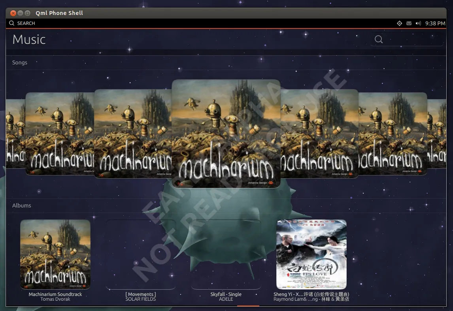Click the SEARCH magnifier icon in top bar
This screenshot has width=453, height=311.
coord(11,23)
